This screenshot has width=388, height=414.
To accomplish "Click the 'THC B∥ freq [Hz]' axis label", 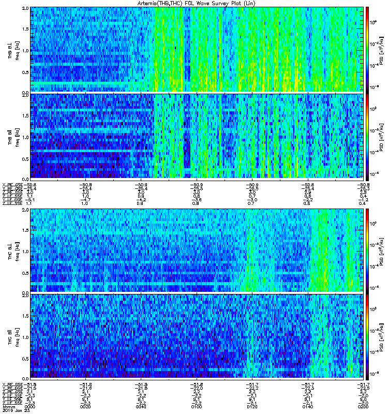I will [x=14, y=337].
